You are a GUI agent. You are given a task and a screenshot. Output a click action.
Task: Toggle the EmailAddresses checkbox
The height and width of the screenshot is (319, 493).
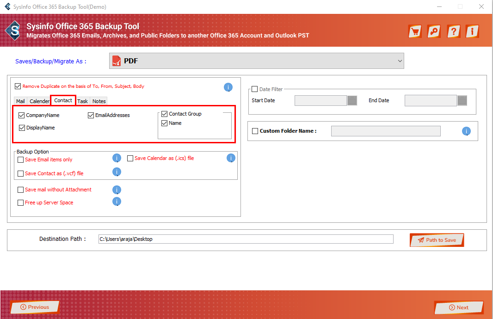91,115
